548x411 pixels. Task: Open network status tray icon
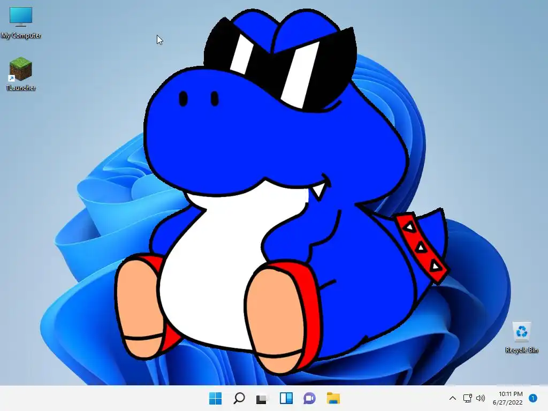(x=467, y=398)
